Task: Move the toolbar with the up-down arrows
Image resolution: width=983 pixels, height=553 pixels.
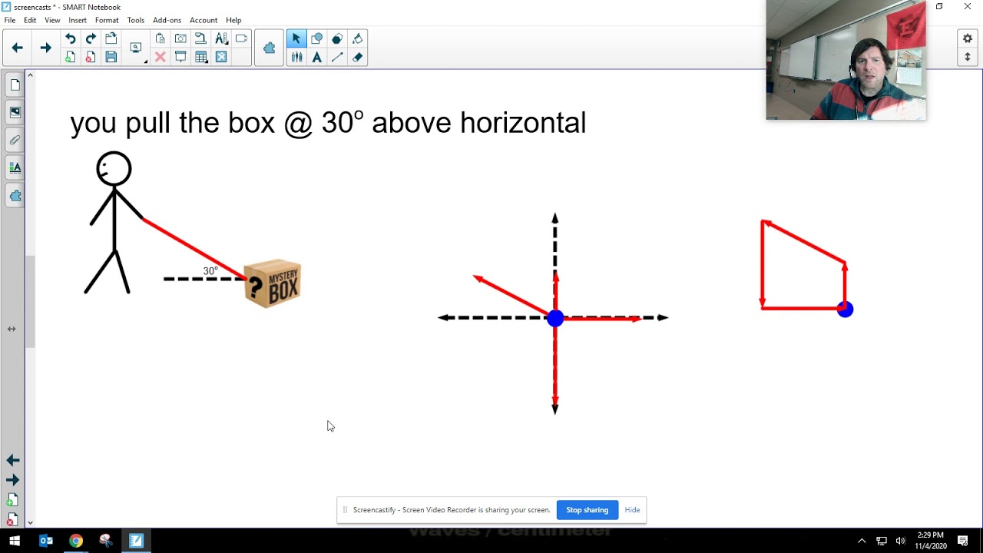Action: 968,57
